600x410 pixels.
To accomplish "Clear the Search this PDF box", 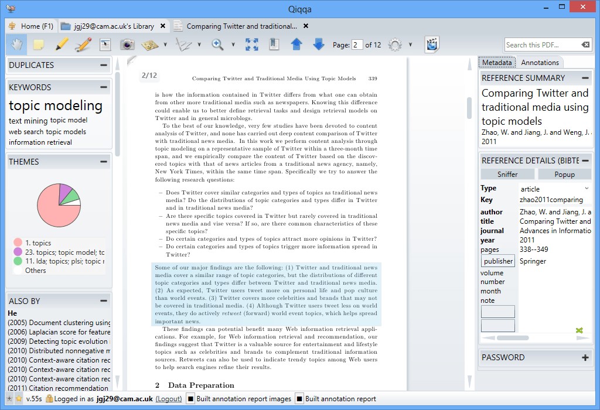I will 585,45.
